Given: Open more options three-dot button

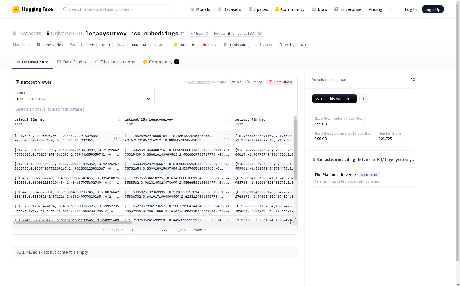Looking at the screenshot, I should 364,99.
